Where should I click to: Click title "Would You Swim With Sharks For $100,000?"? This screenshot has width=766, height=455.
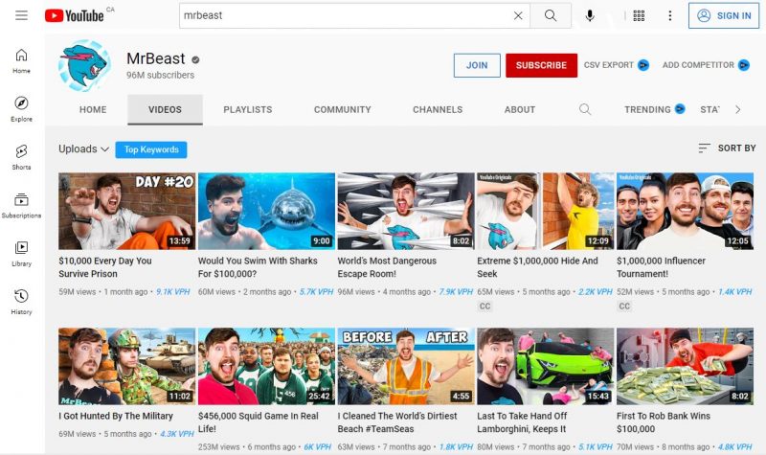pyautogui.click(x=258, y=267)
